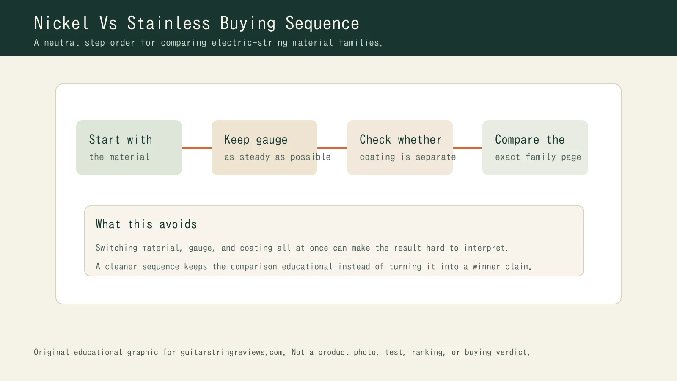Click the "Start with" step heading
This screenshot has width=677, height=381.
click(x=121, y=140)
